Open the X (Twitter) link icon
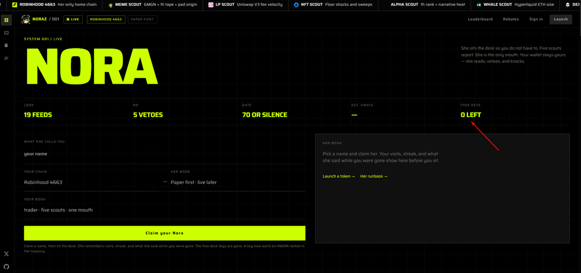581x273 pixels. (6, 254)
